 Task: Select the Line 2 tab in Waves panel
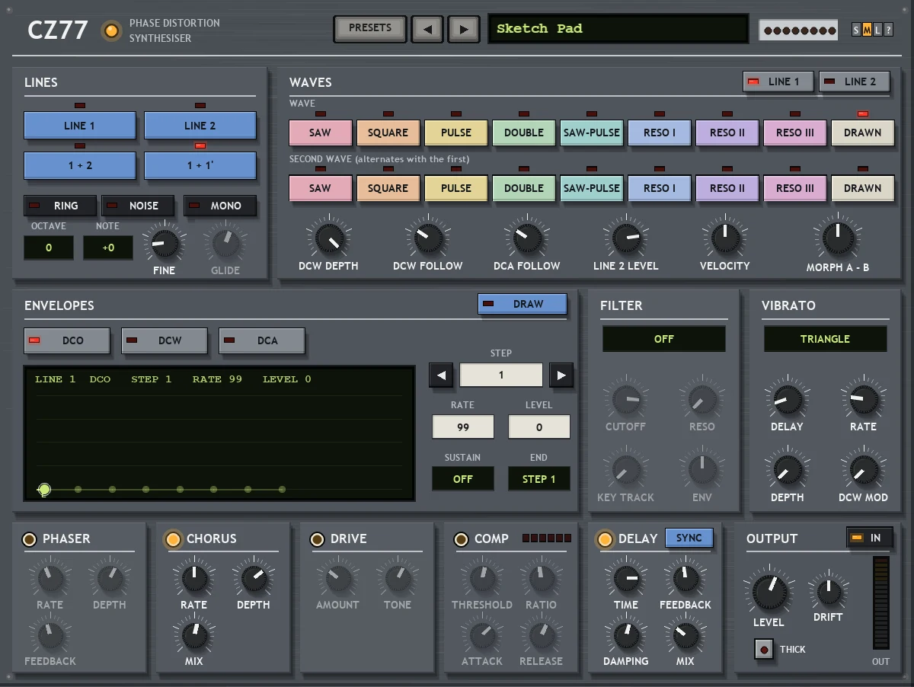[x=855, y=81]
